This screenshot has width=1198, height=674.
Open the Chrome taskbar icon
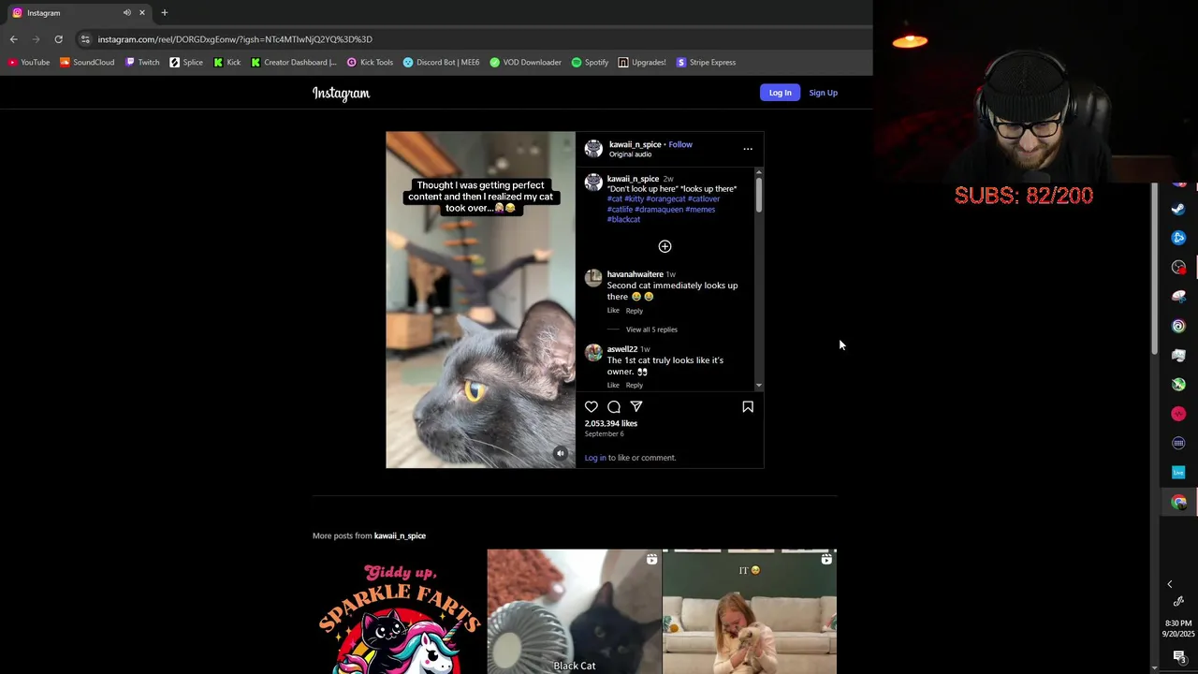click(x=1178, y=502)
